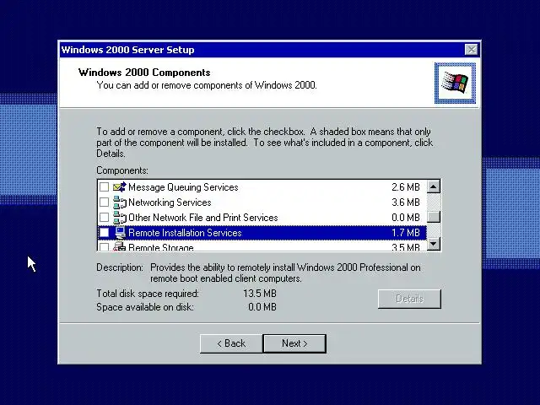Screen dimensions: 540x405
Task: Click the components list scroll down arrow
Action: click(434, 244)
